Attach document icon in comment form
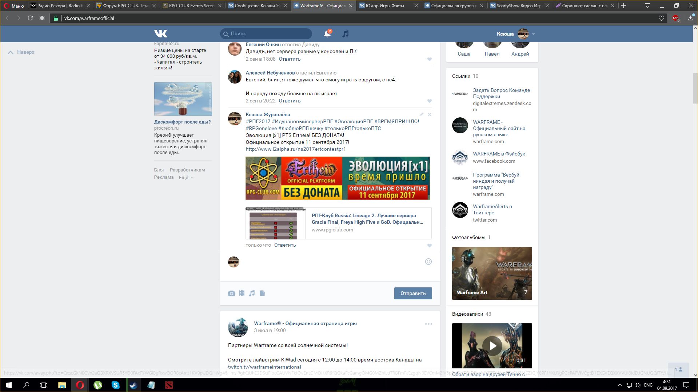The width and height of the screenshot is (698, 392). [262, 293]
